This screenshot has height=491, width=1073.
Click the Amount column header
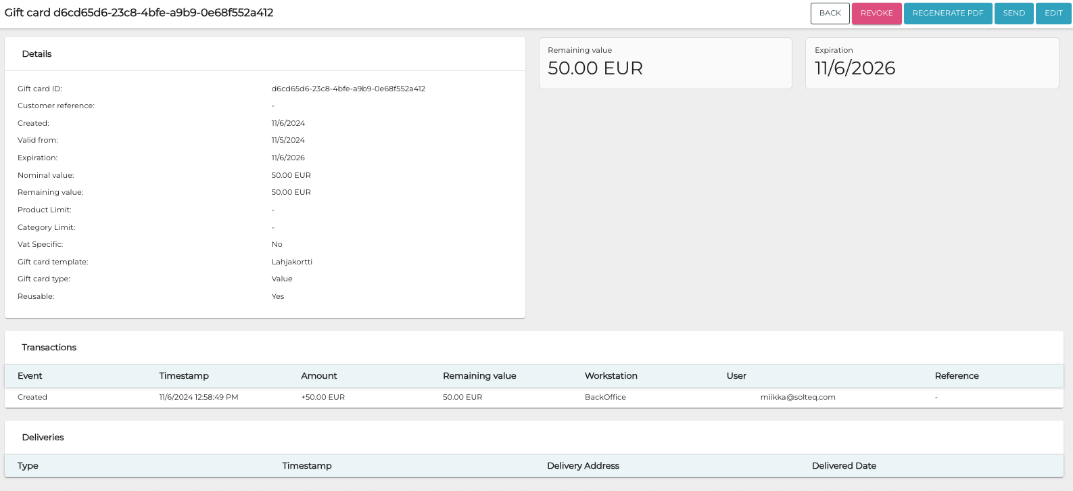(x=318, y=376)
